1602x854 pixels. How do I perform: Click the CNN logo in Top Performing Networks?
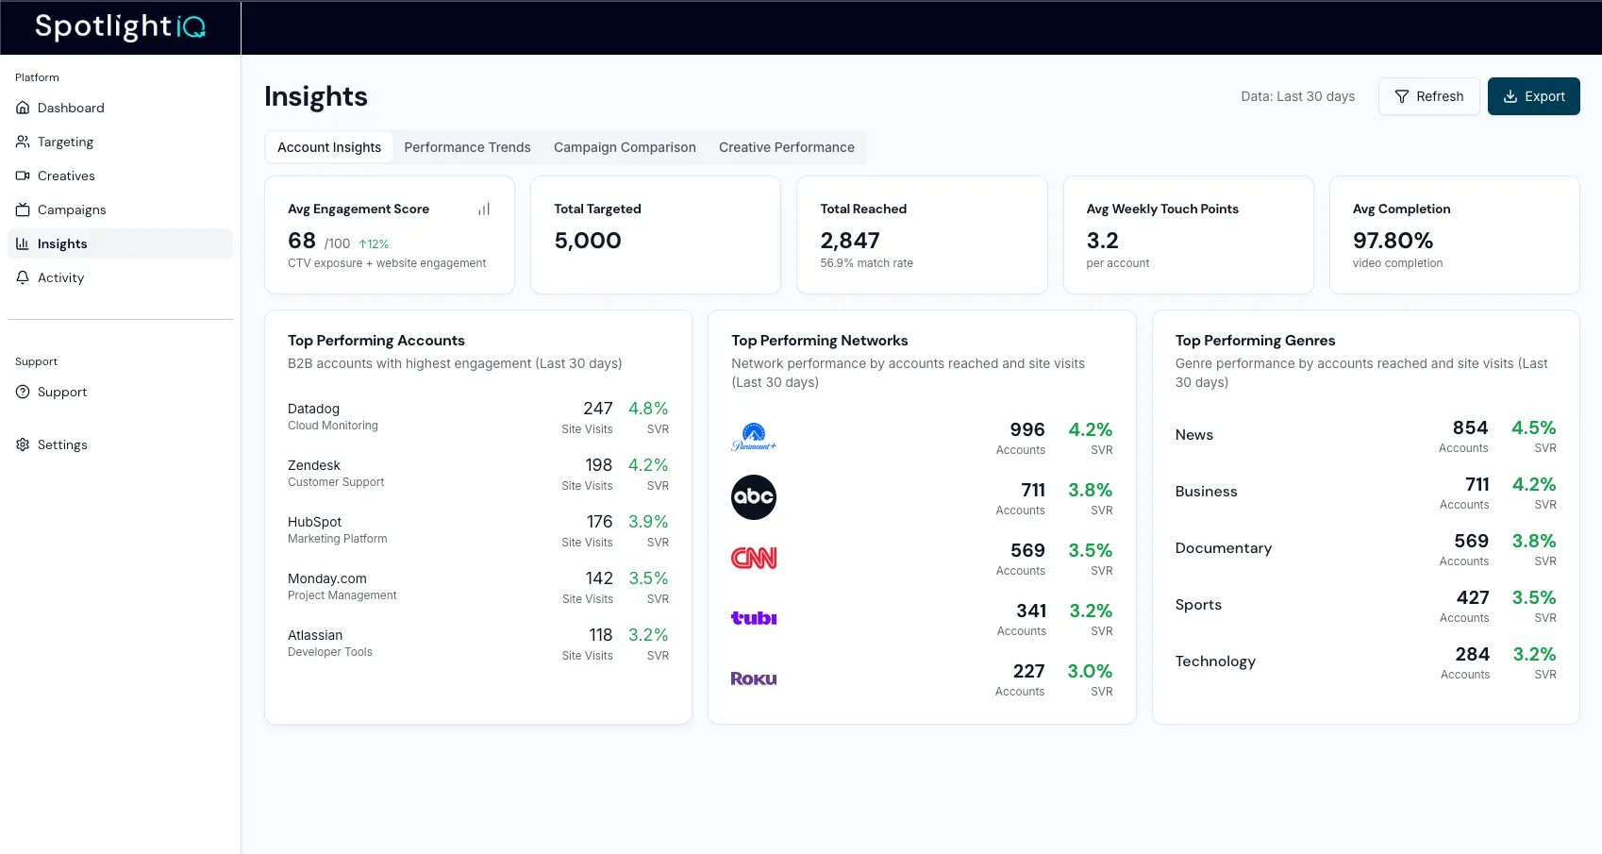[753, 558]
